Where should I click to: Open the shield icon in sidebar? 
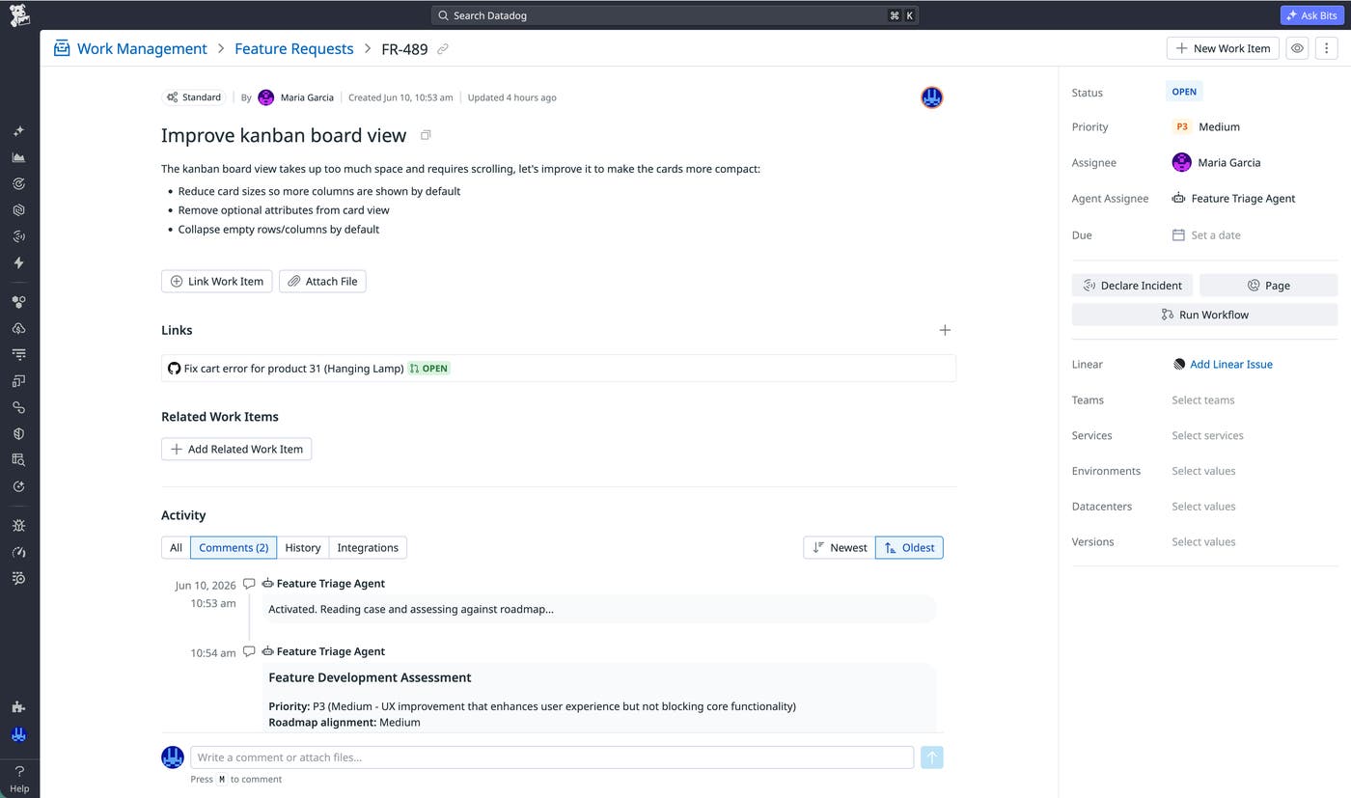[x=18, y=433]
